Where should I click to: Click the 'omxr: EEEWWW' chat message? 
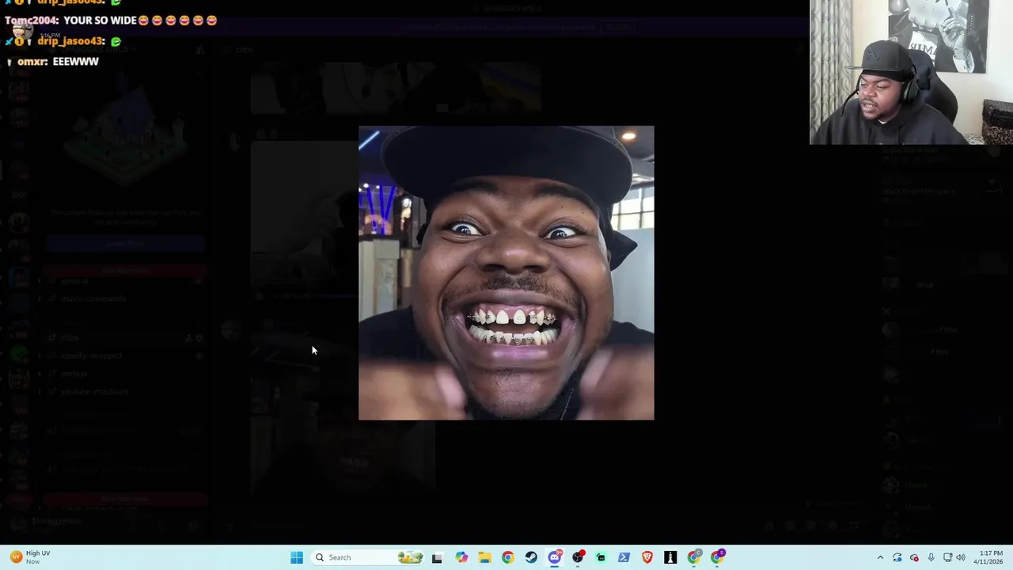click(x=52, y=62)
